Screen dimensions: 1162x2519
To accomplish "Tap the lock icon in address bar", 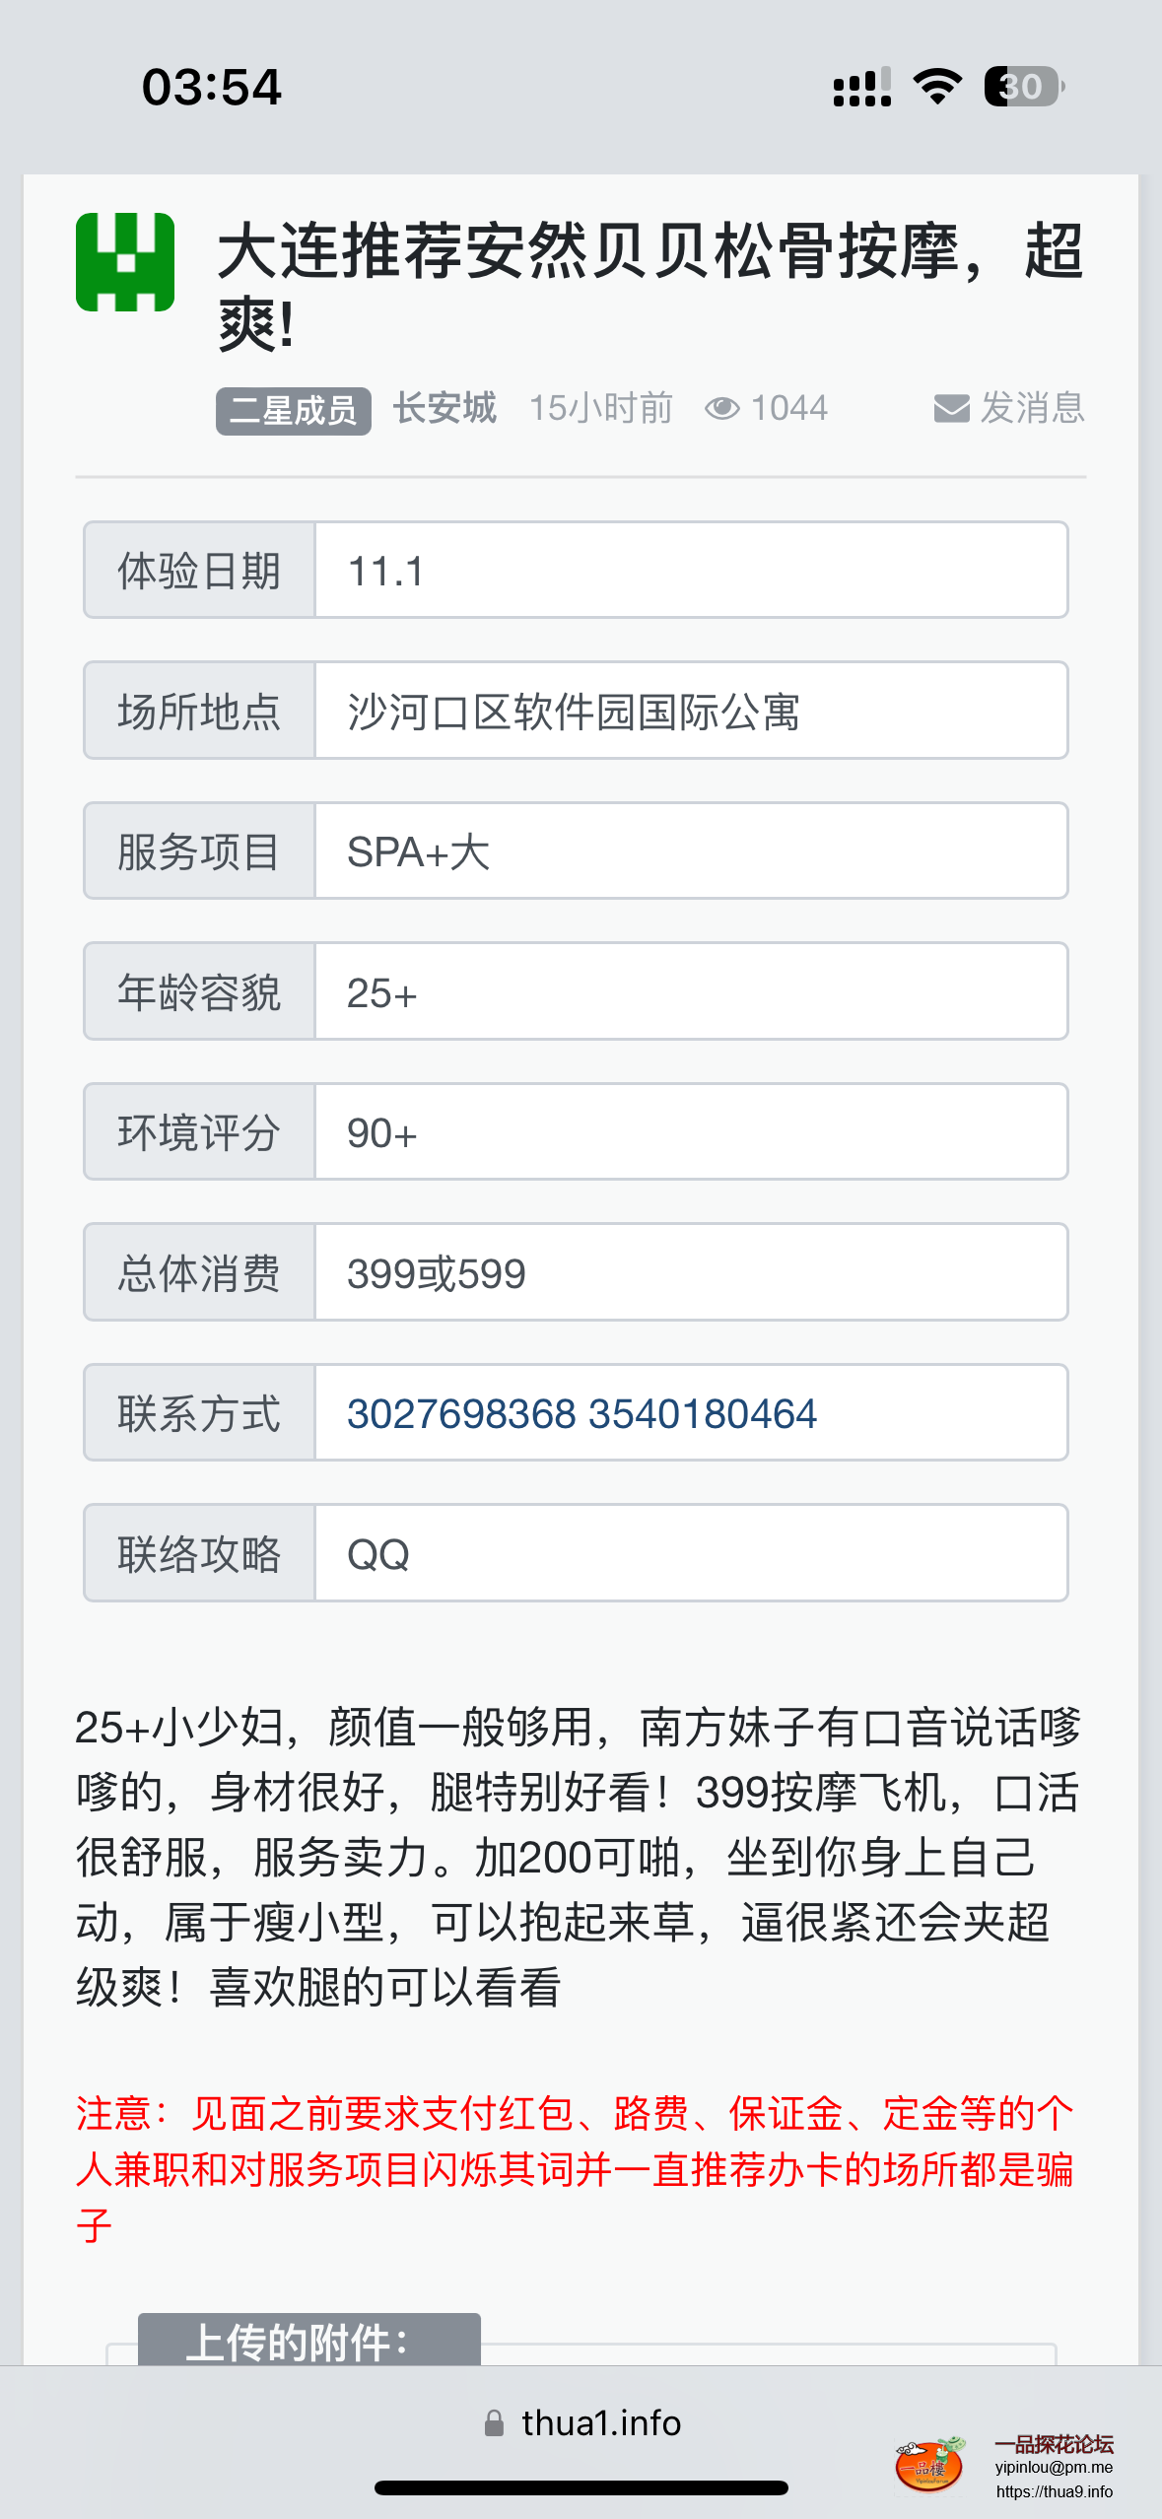I will 494,2423.
